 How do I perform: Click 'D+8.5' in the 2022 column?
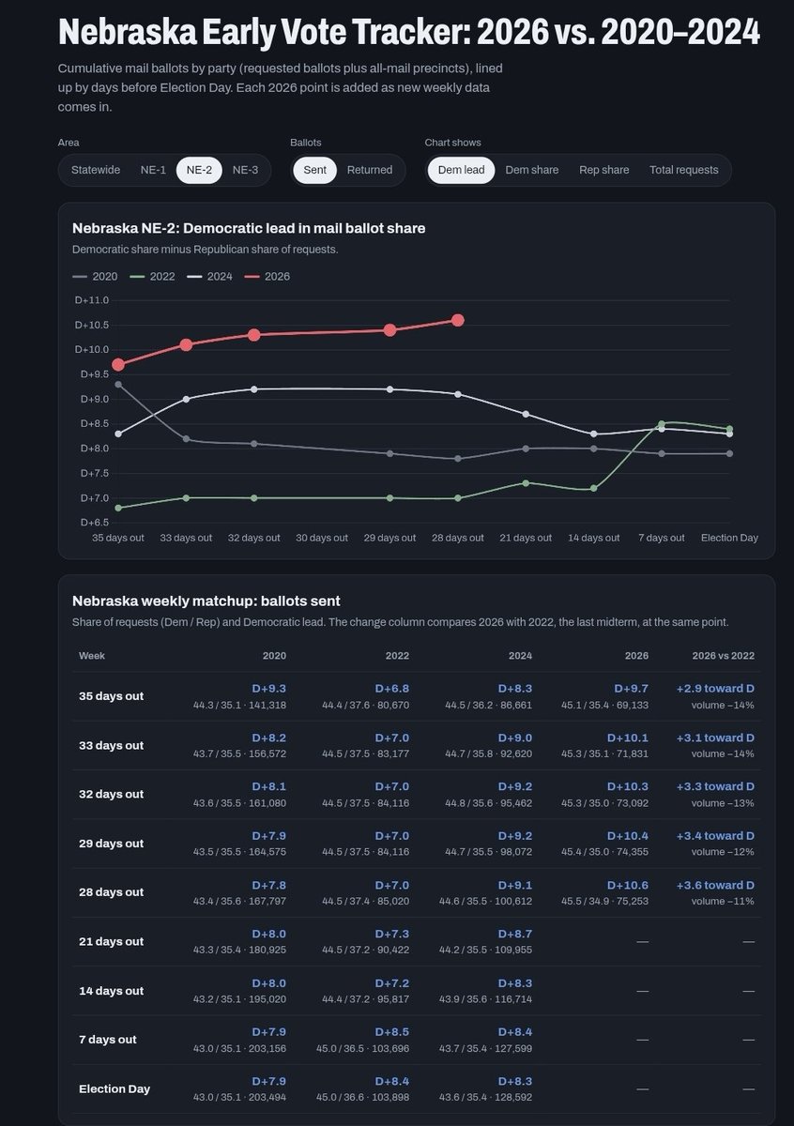pyautogui.click(x=391, y=1032)
